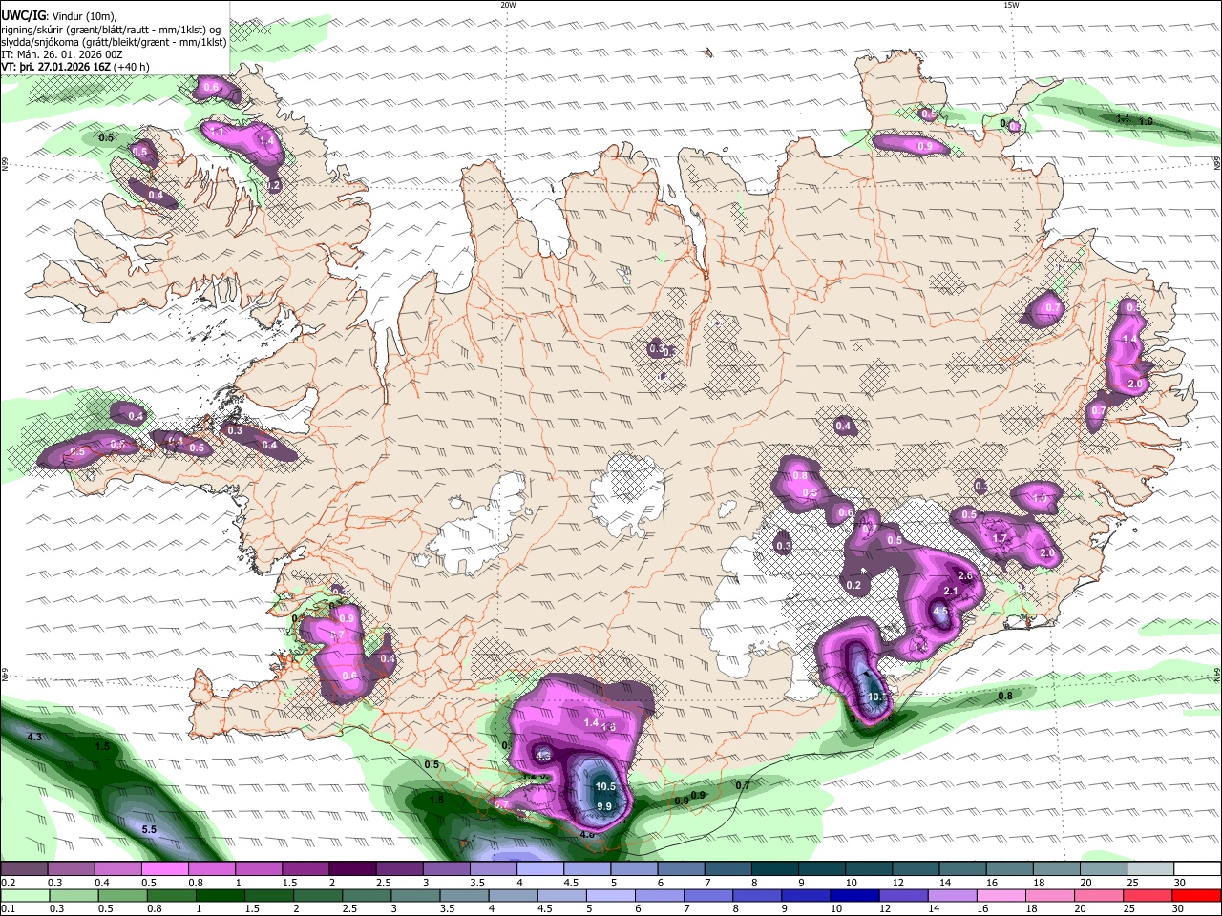Click the '1.7' snow value in the southeast
1222x916 pixels.
(1001, 538)
